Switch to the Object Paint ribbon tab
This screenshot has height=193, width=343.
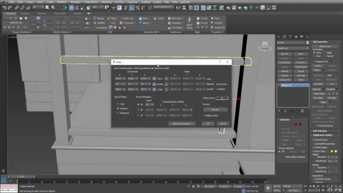tap(59, 13)
